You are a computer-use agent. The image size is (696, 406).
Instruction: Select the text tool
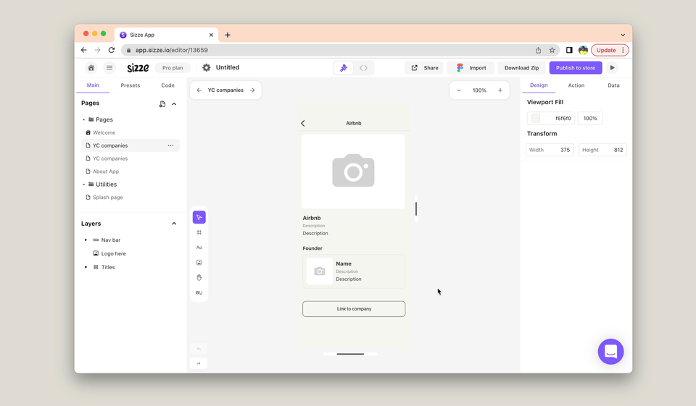click(199, 248)
